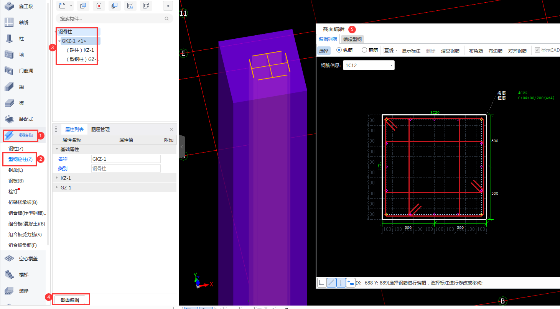
Task: Select 钢柱(Z) in the sub-list
Action: (x=16, y=149)
